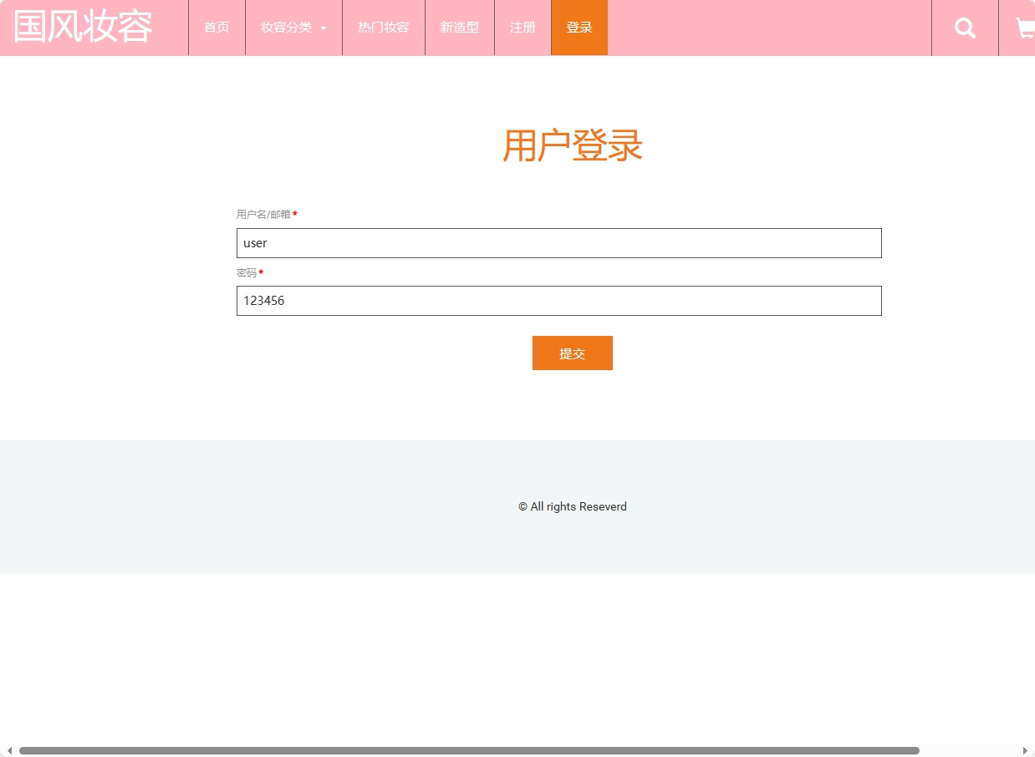
Task: Focus the 用户名/邮箱 username input field
Action: [x=558, y=243]
